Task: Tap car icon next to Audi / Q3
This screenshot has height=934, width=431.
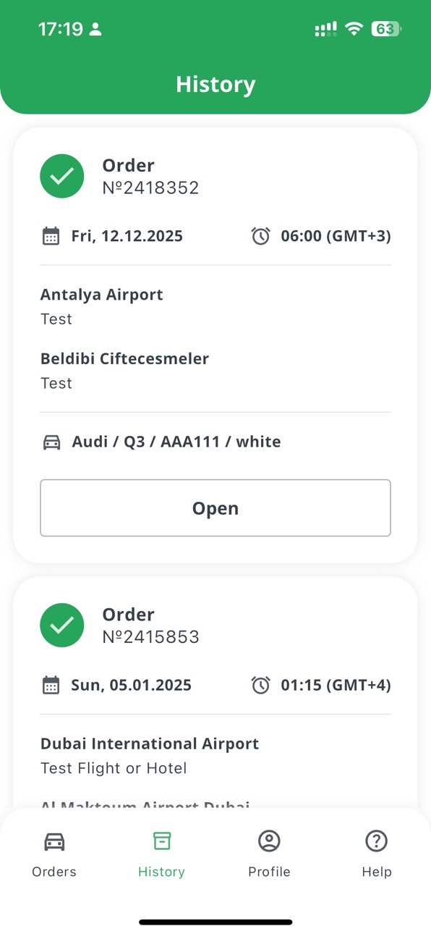Action: (x=52, y=442)
